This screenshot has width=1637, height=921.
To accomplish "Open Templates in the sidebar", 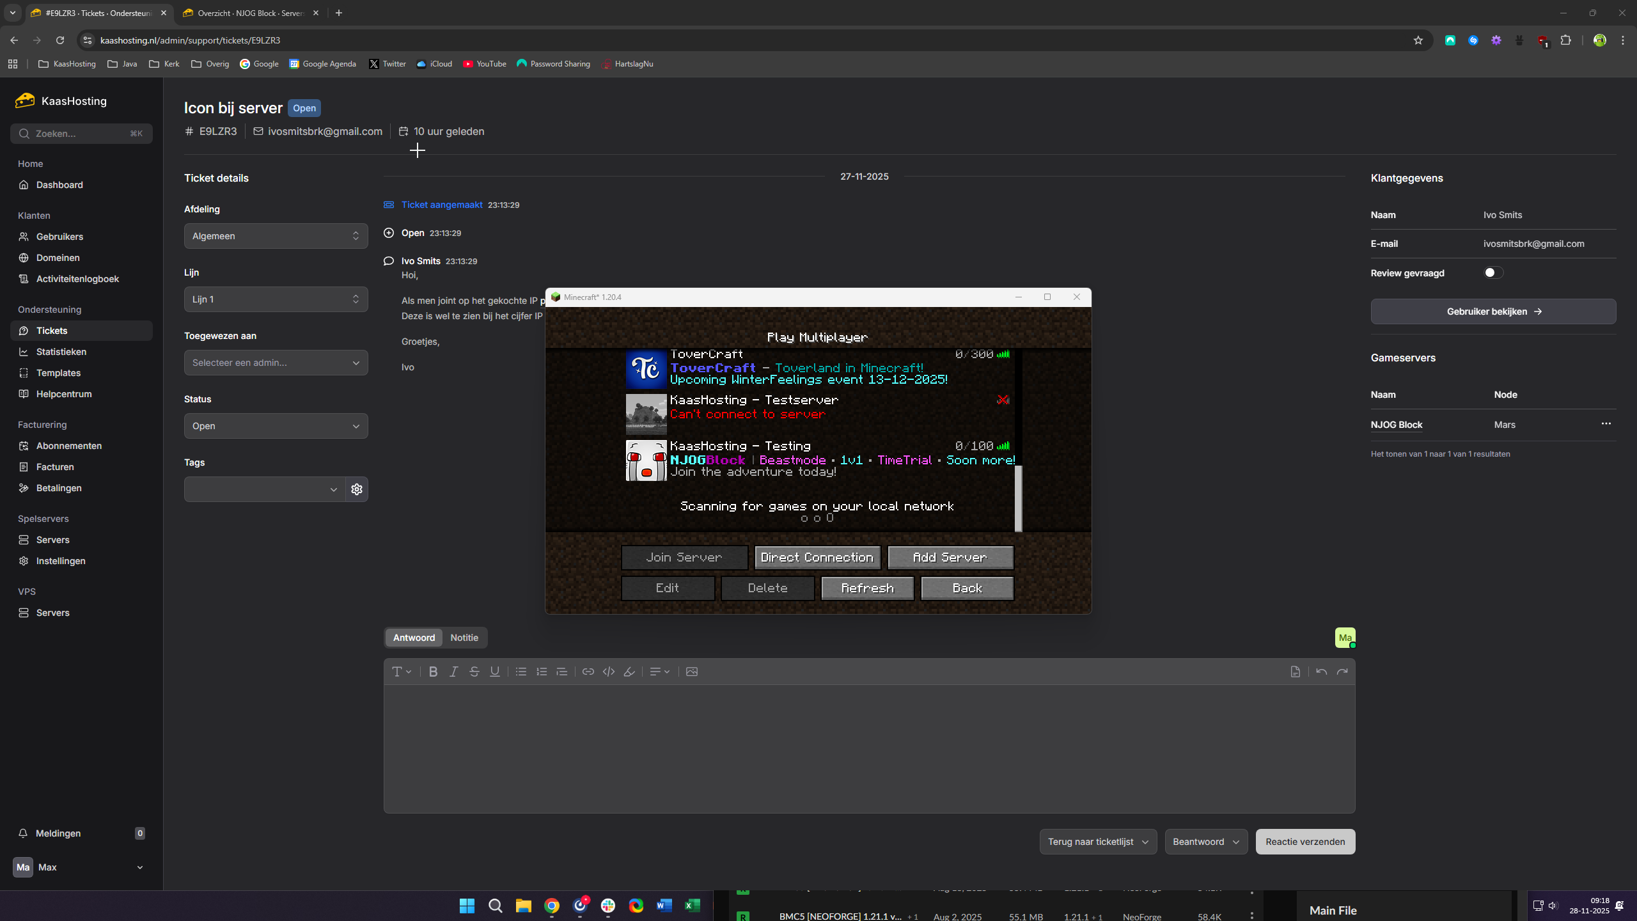I will tap(58, 373).
